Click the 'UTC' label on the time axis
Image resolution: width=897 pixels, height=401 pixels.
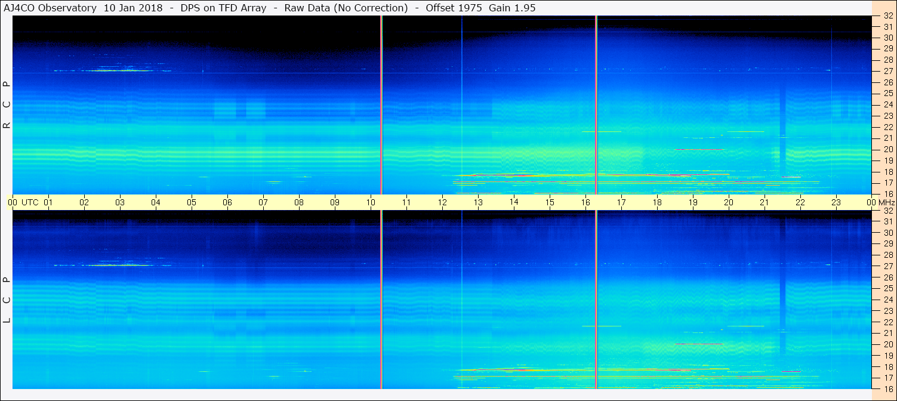pyautogui.click(x=30, y=202)
